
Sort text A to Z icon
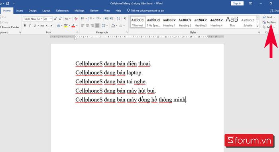pos(118,19)
